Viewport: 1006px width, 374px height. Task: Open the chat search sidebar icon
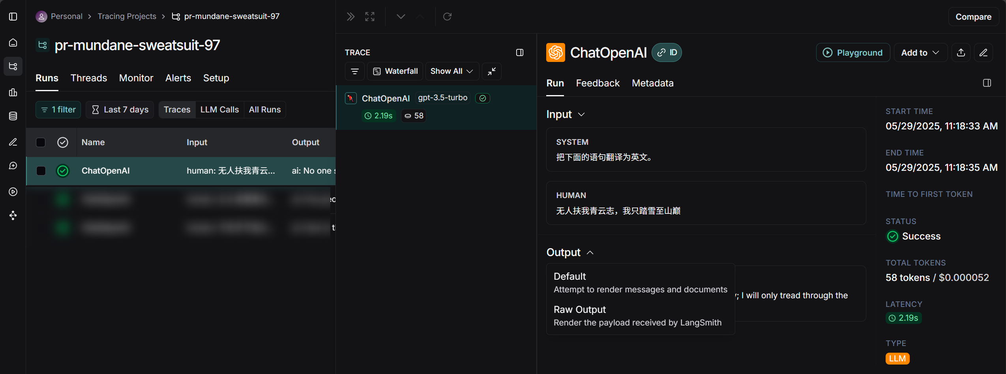click(x=13, y=166)
